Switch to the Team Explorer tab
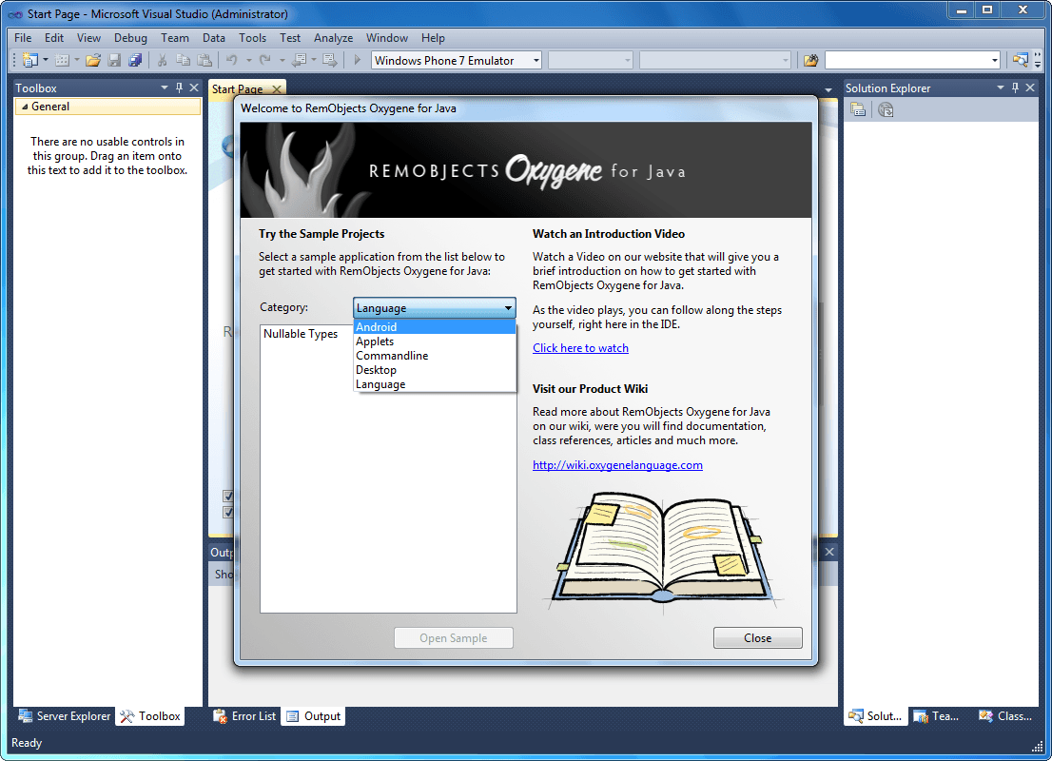 [937, 716]
